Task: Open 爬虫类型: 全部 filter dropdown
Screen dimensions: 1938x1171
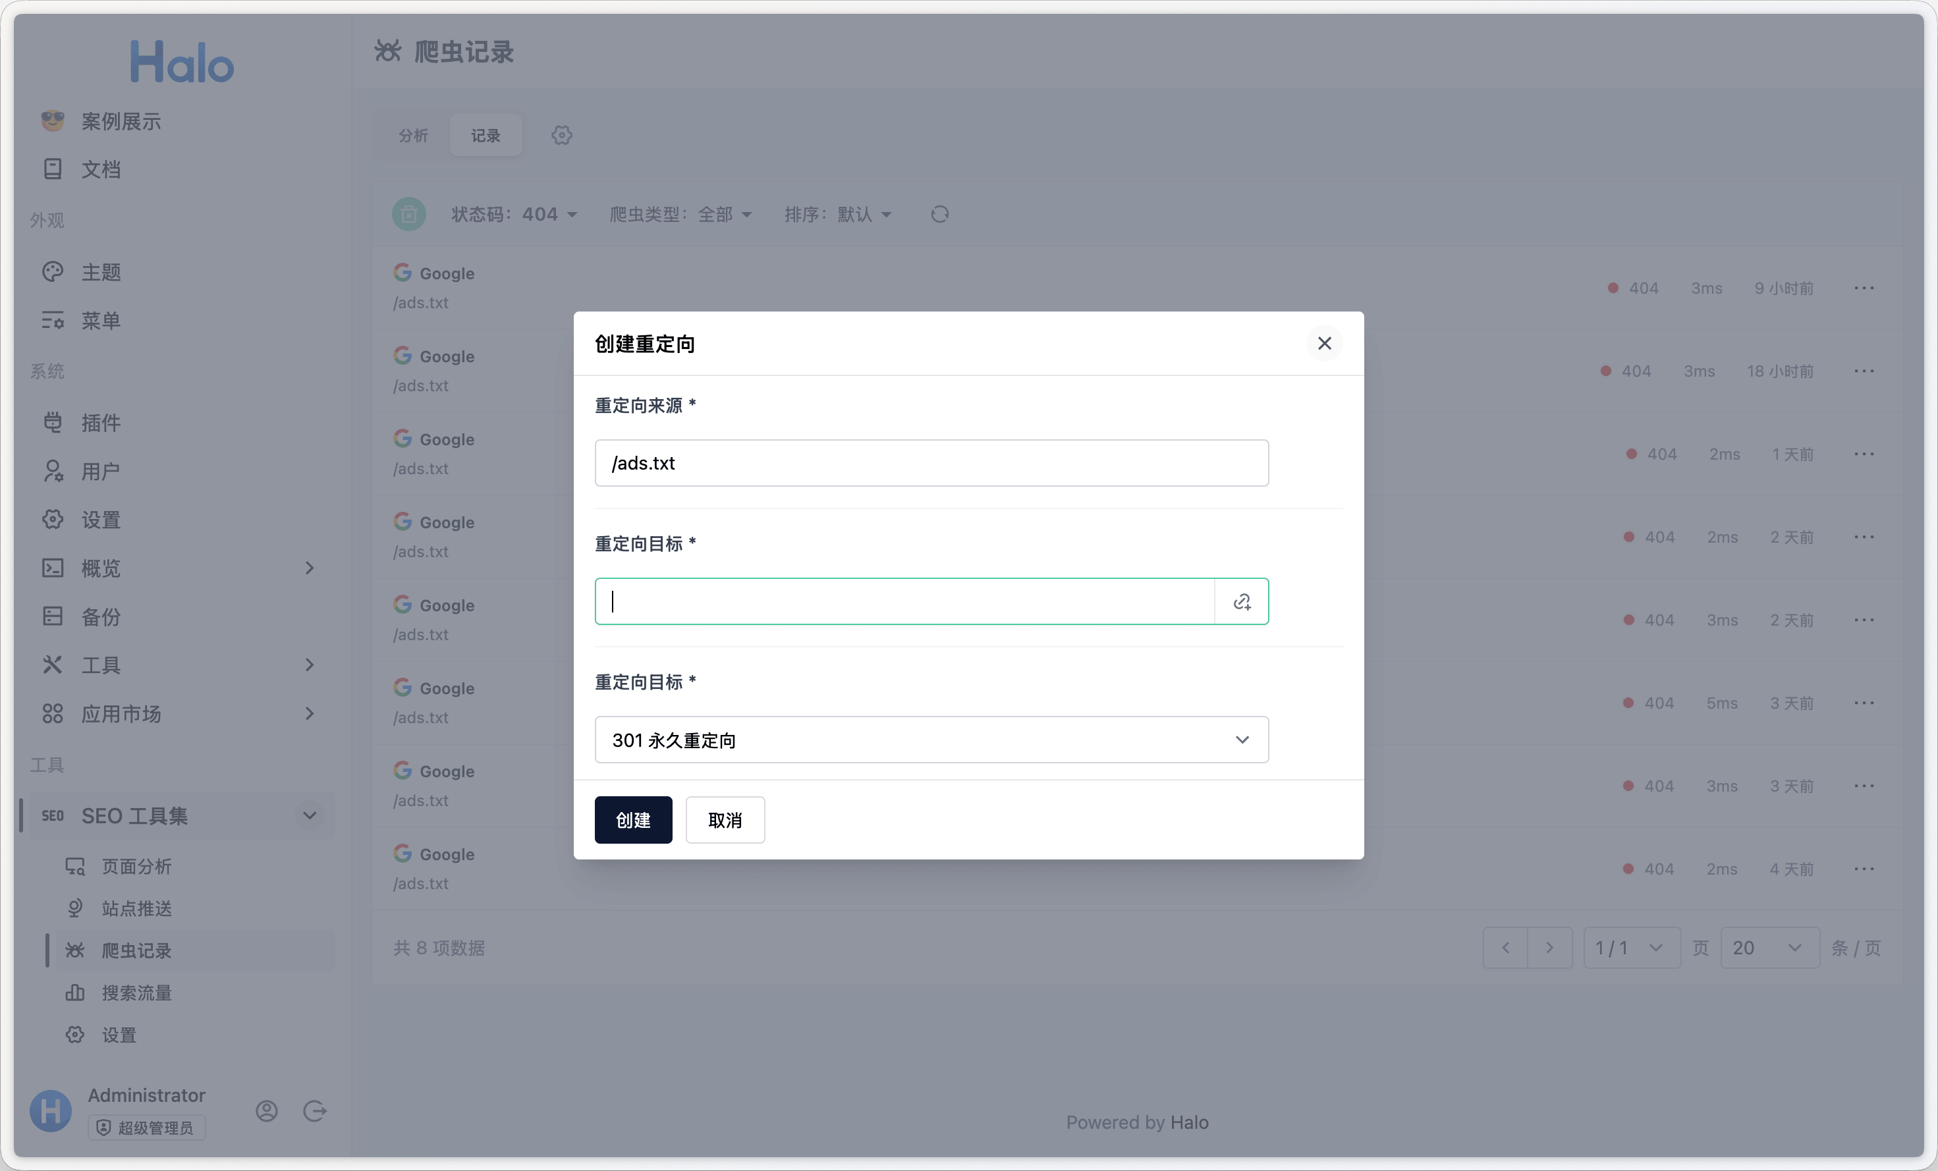Action: [681, 214]
